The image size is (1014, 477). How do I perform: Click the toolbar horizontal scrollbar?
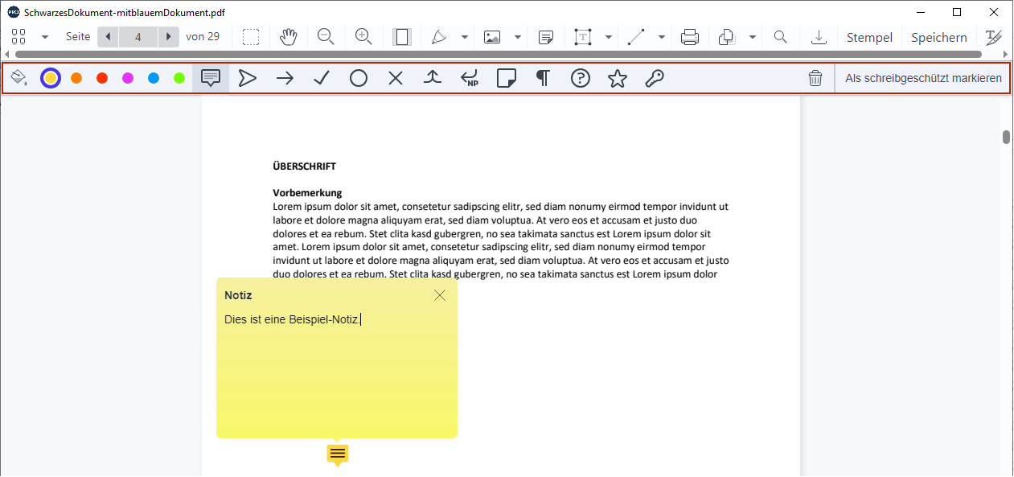(x=498, y=55)
